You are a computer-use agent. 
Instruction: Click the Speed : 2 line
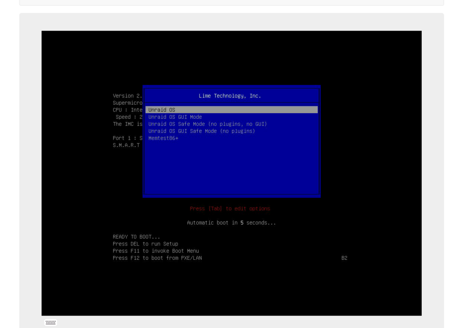(129, 117)
